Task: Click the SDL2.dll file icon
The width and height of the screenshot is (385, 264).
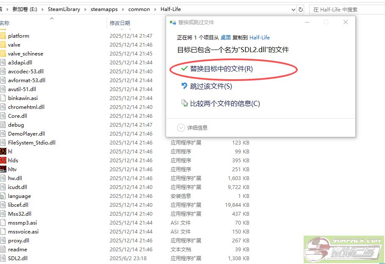Action: click(x=4, y=258)
